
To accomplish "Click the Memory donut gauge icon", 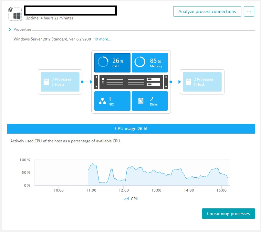I will tap(140, 62).
